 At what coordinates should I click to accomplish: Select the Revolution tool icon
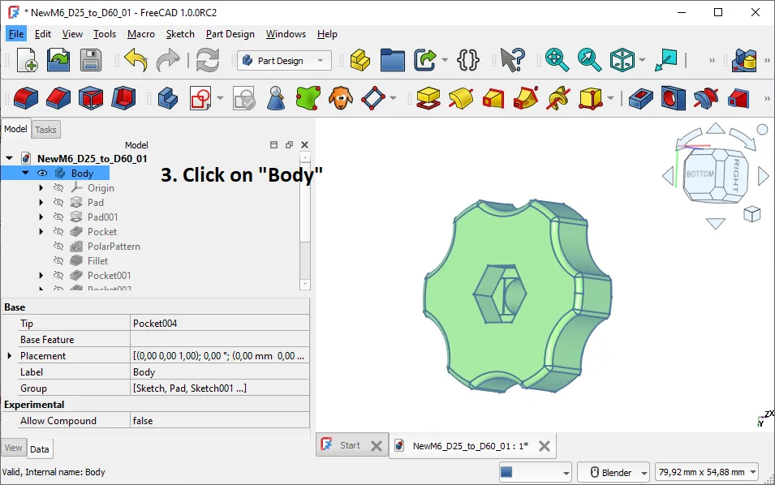[x=461, y=98]
